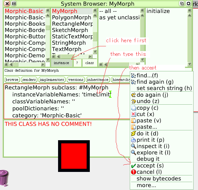The image size is (198, 190).
Task: Click the print it (p) printer icon
Action: click(x=133, y=140)
